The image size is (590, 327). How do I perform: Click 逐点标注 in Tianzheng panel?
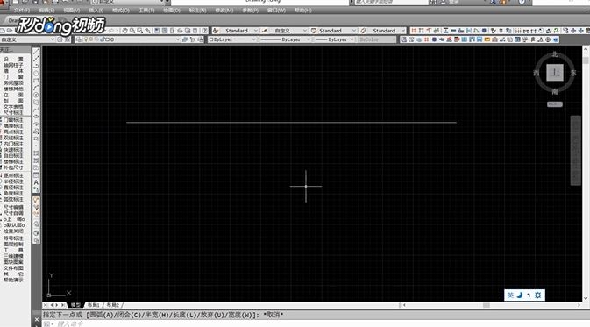(x=13, y=175)
